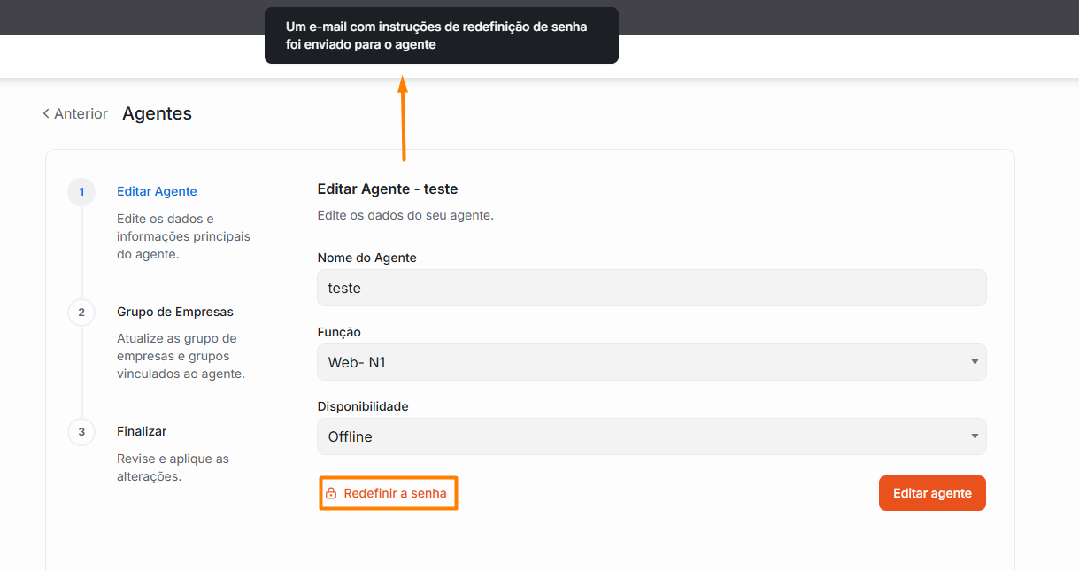Click the Função dropdown arrow
This screenshot has height=571, width=1079.
coord(974,362)
